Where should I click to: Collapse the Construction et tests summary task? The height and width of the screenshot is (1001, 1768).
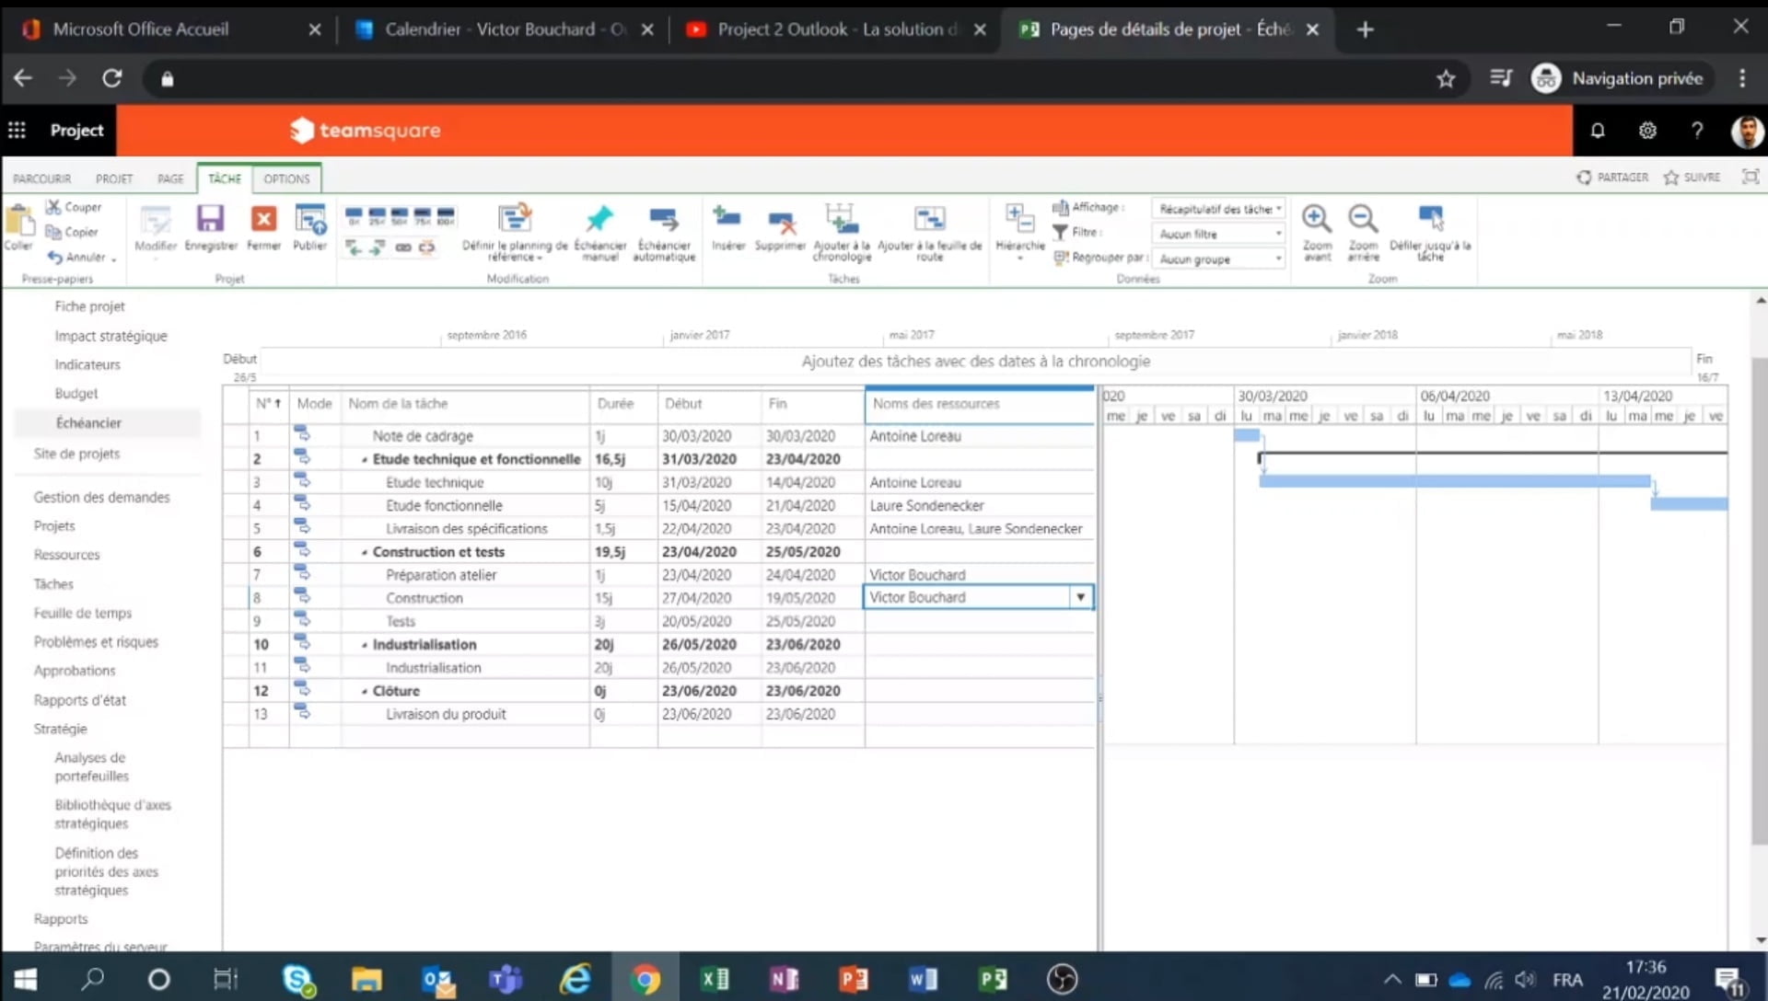click(x=365, y=553)
